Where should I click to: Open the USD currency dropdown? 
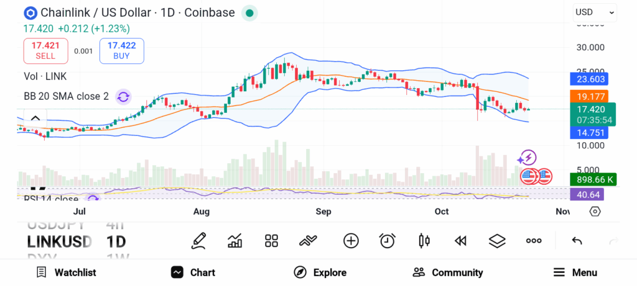coord(595,12)
